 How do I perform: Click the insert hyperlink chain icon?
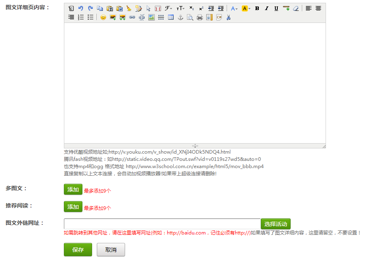(x=132, y=17)
